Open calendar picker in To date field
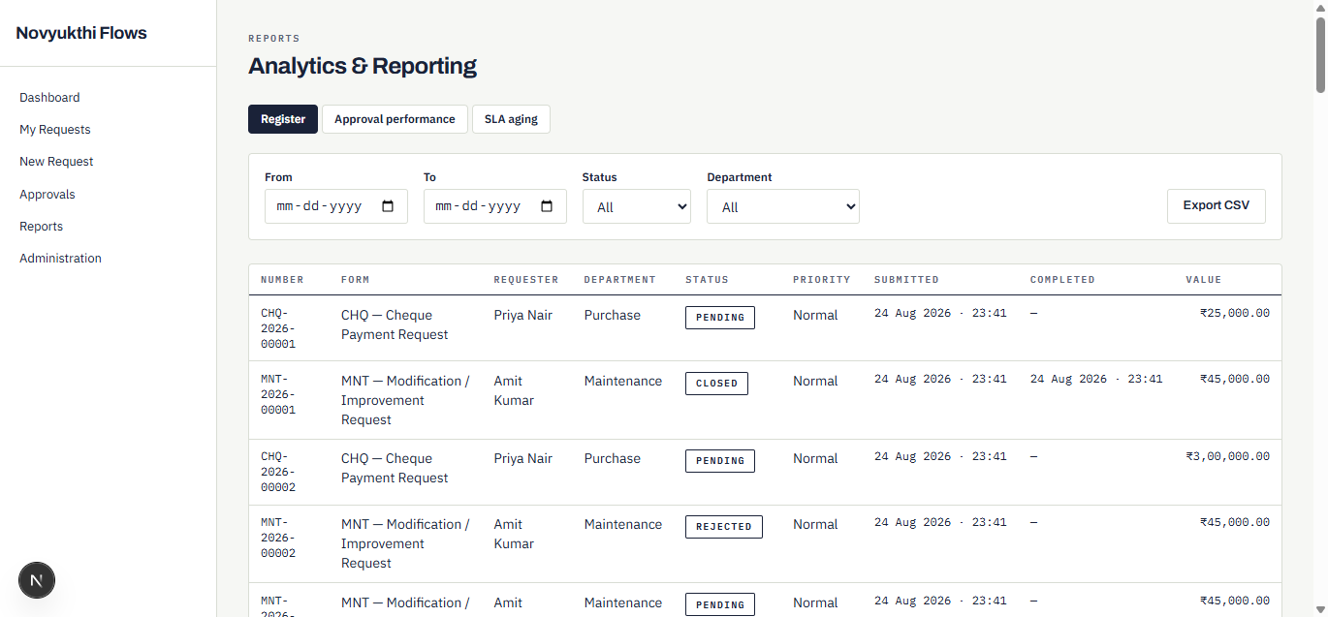1328x617 pixels. pyautogui.click(x=547, y=206)
